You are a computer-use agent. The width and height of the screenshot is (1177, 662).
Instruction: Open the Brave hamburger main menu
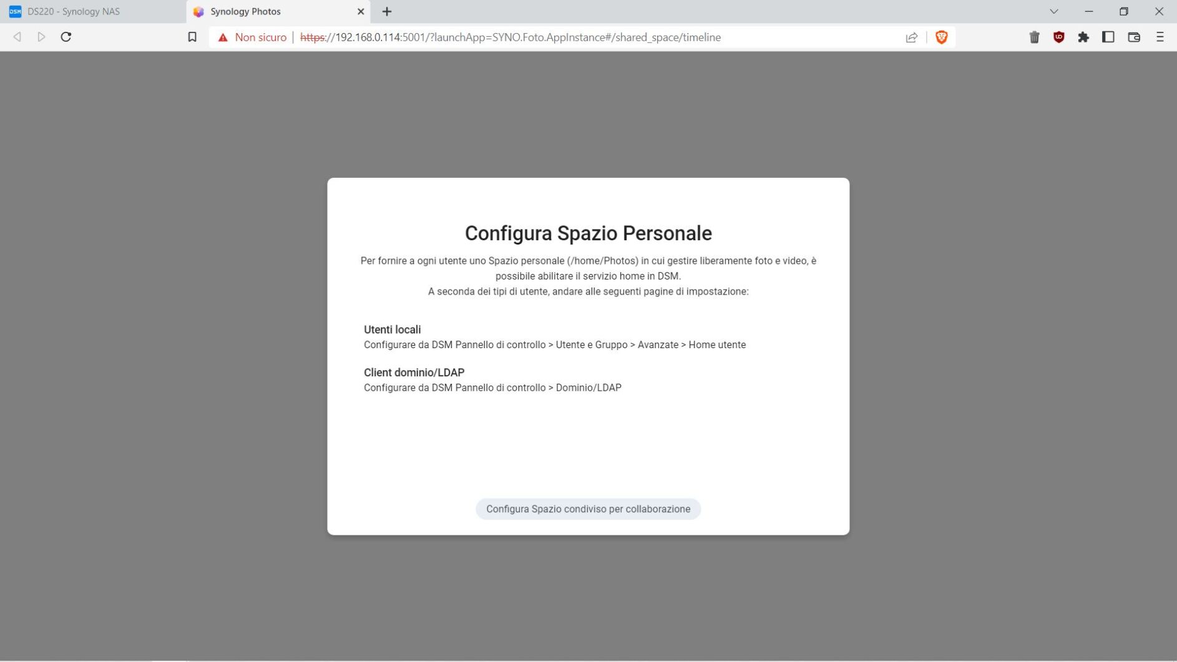1160,37
